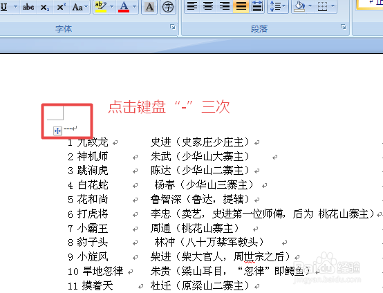Click the text 杜迁（原梁山二寨主）

point(200,285)
